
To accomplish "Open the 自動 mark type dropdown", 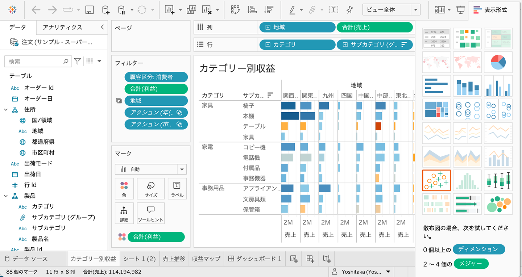I will tap(182, 169).
